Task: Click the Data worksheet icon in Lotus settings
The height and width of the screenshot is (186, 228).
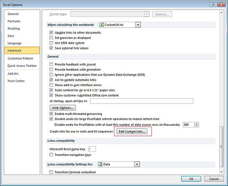Action: pyautogui.click(x=100, y=164)
